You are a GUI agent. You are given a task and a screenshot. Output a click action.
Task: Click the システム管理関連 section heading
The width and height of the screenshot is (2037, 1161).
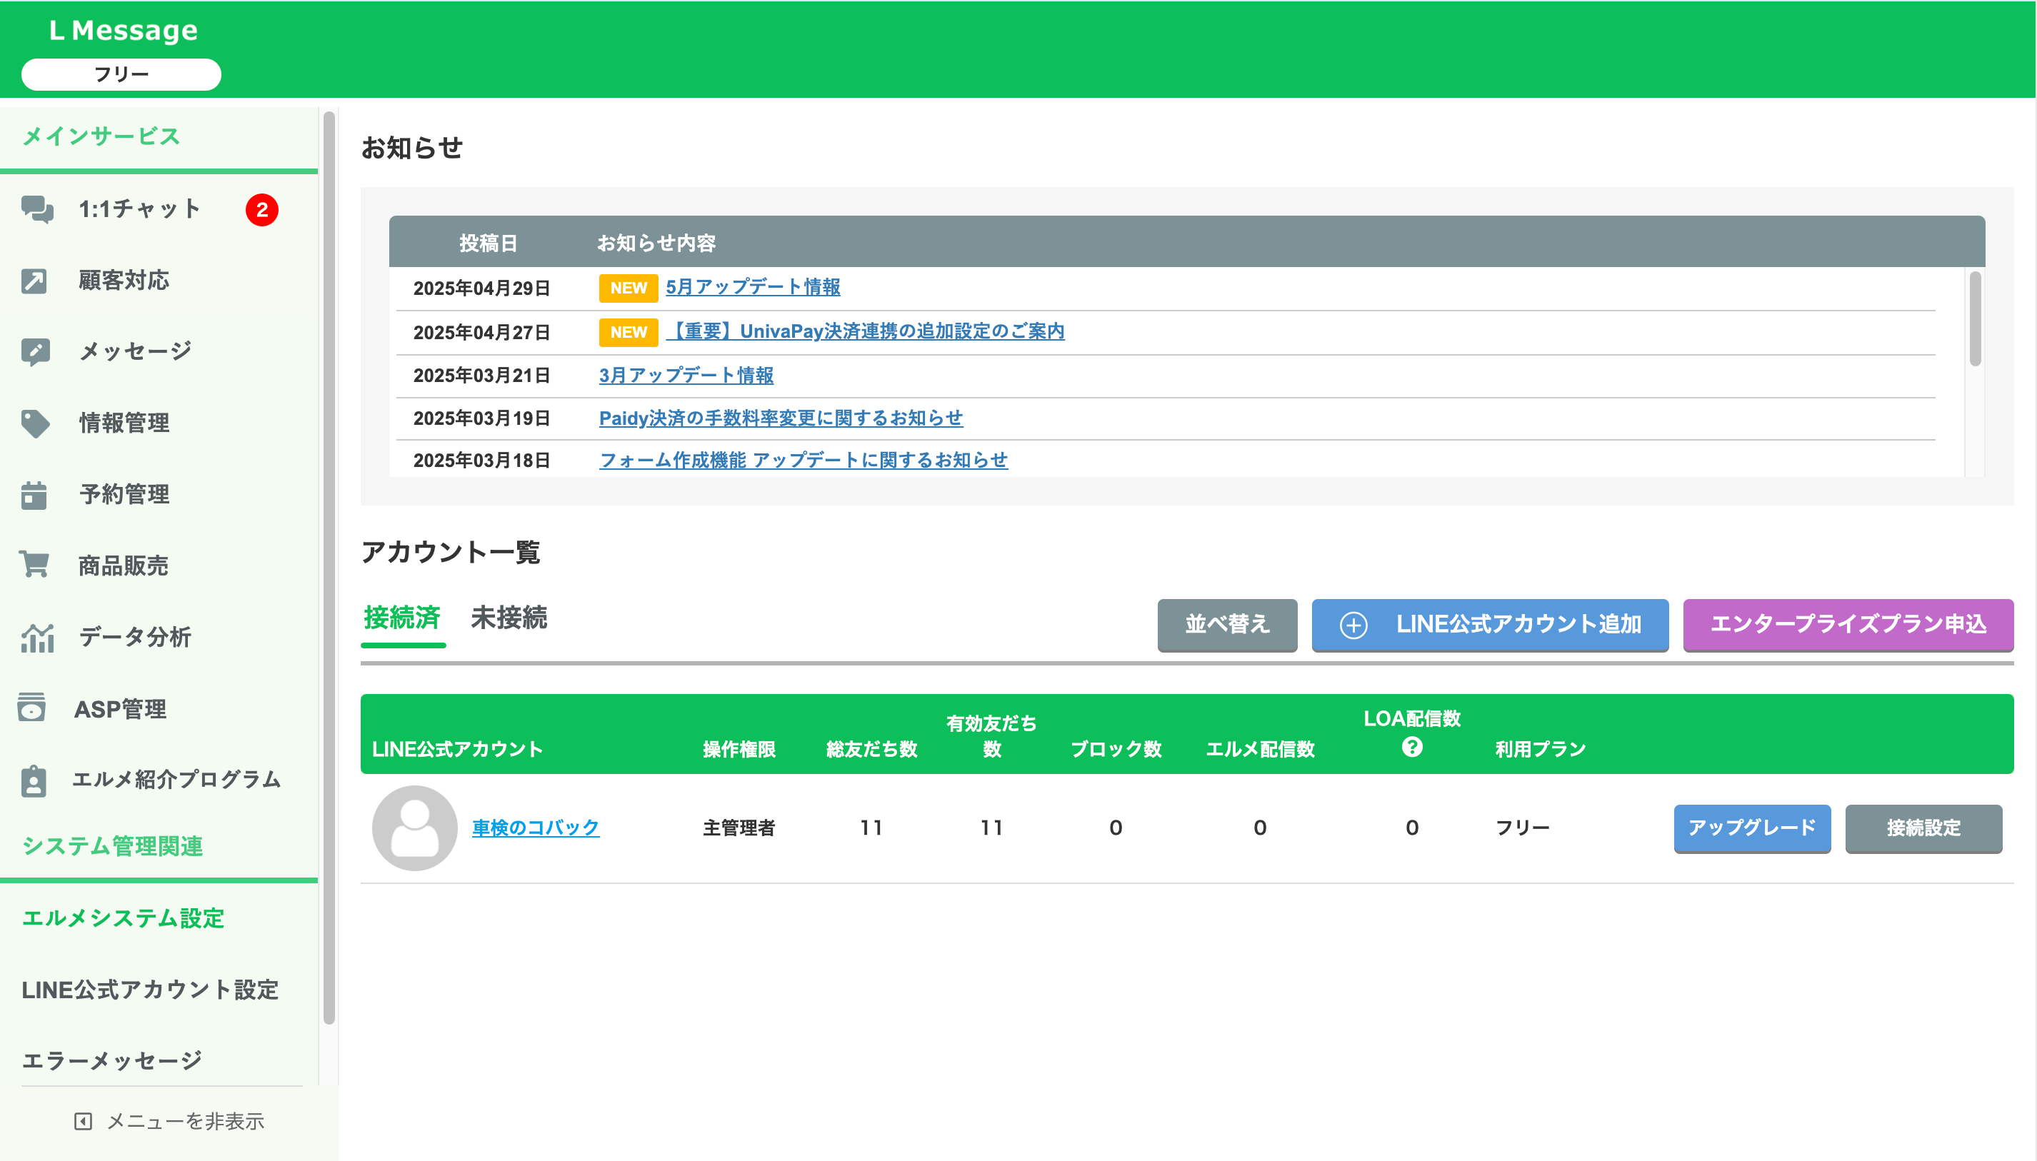pyautogui.click(x=111, y=846)
